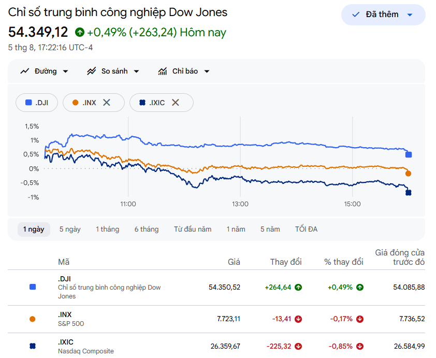Remove .IXIC comparison with its X icon
This screenshot has width=436, height=358.
(x=176, y=103)
